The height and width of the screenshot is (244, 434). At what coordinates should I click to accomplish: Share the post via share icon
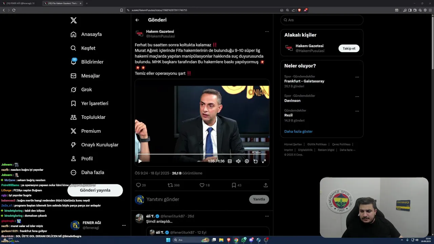[266, 185]
